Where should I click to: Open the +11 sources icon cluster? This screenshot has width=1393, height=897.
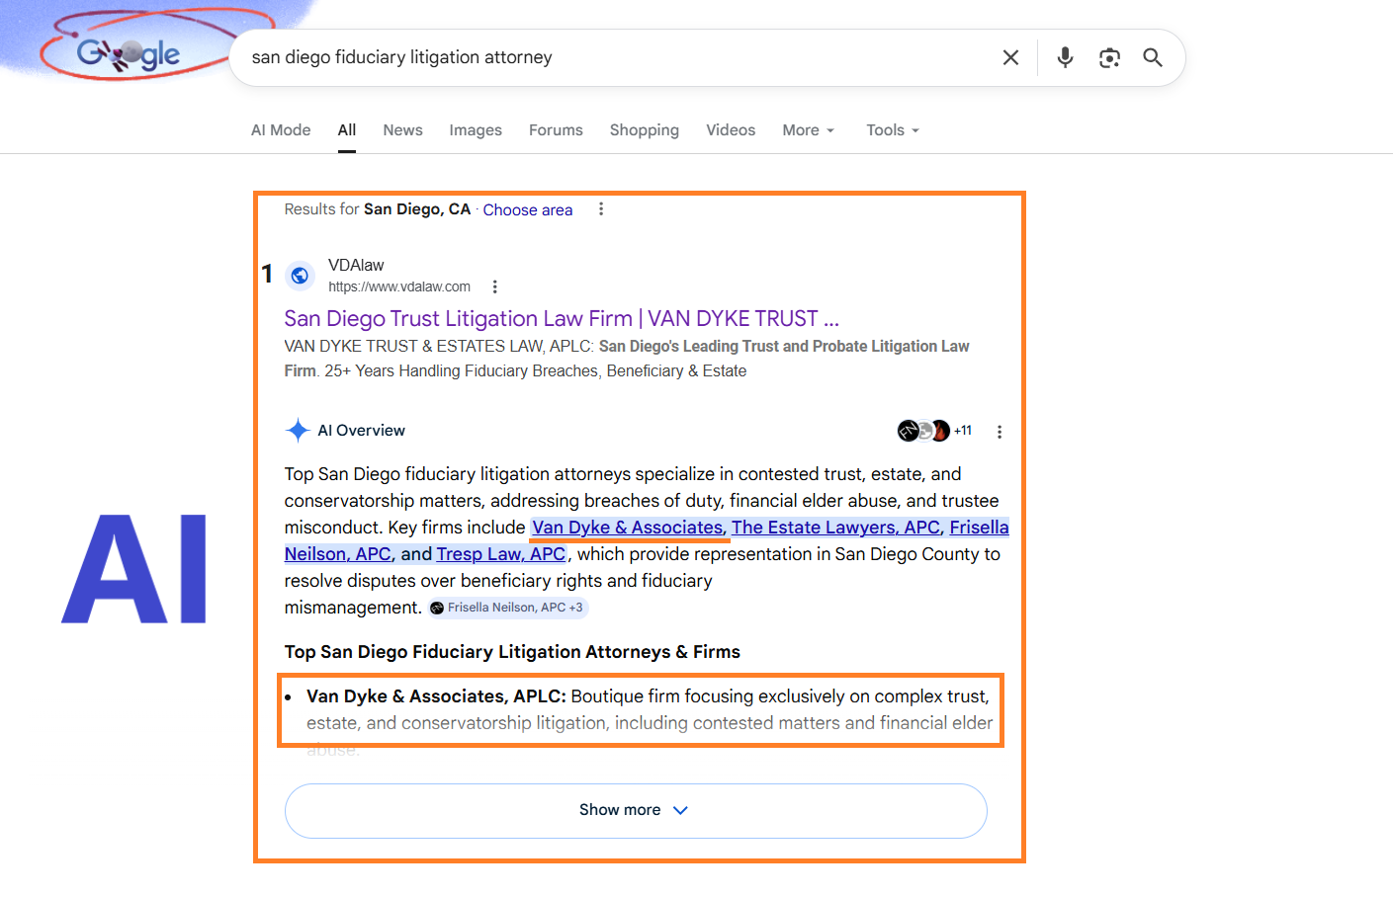[934, 431]
